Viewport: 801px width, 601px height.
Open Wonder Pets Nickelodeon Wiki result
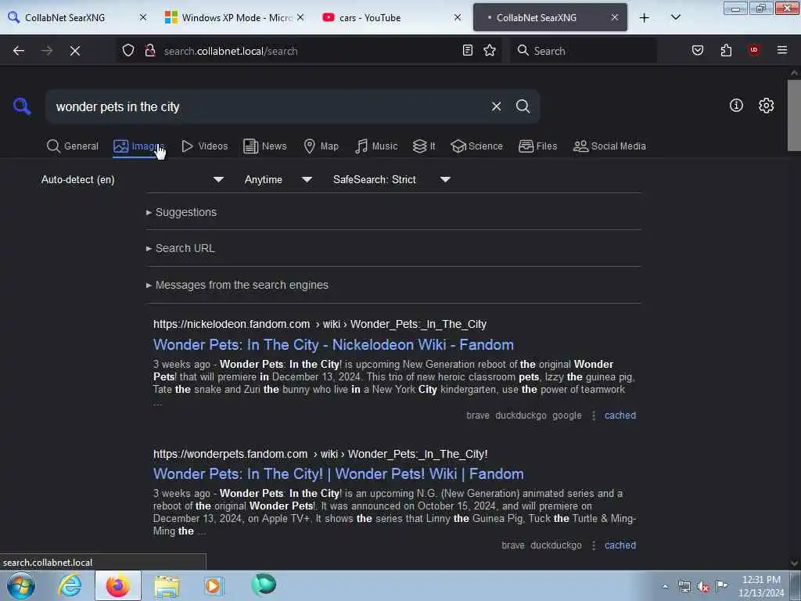333,345
